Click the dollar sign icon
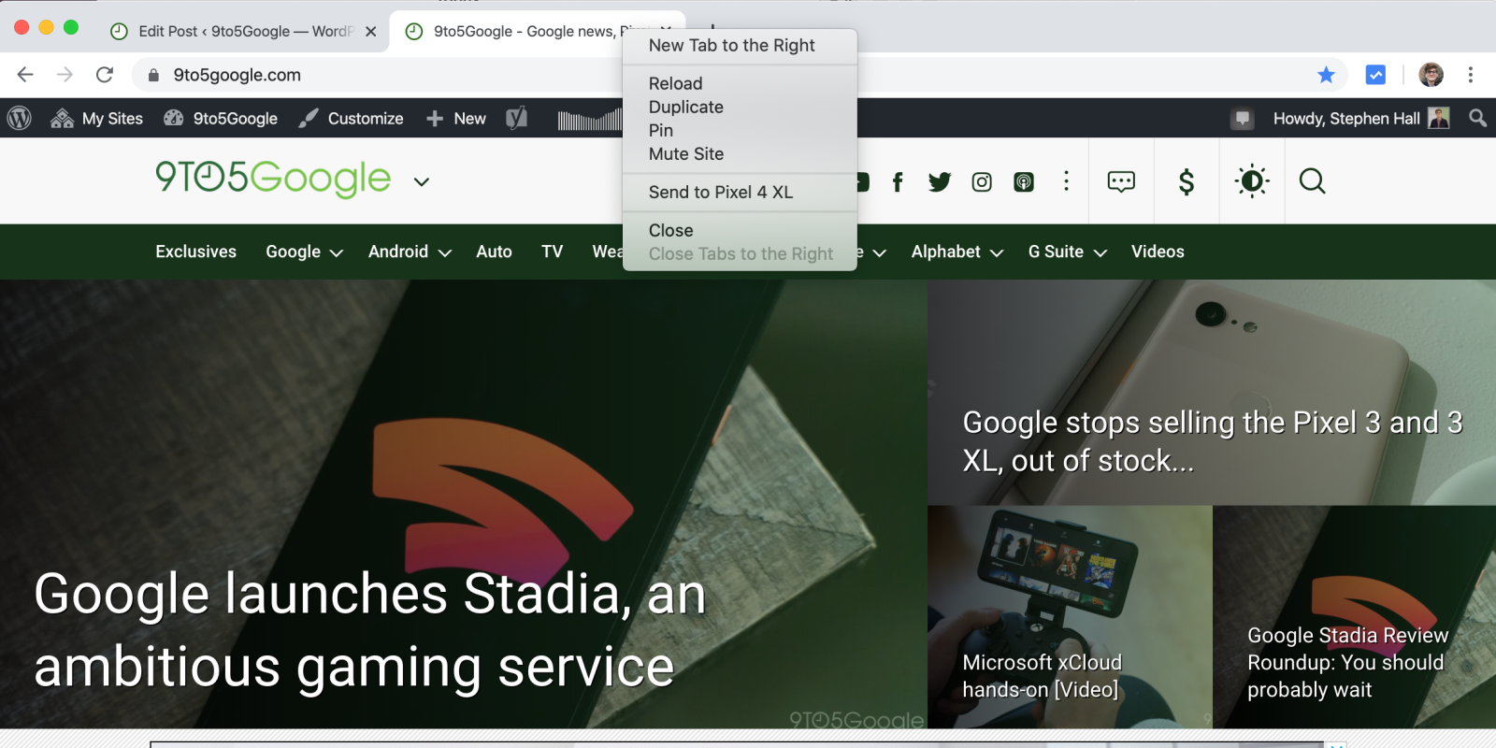Screen dimensions: 1496x748 point(1186,181)
